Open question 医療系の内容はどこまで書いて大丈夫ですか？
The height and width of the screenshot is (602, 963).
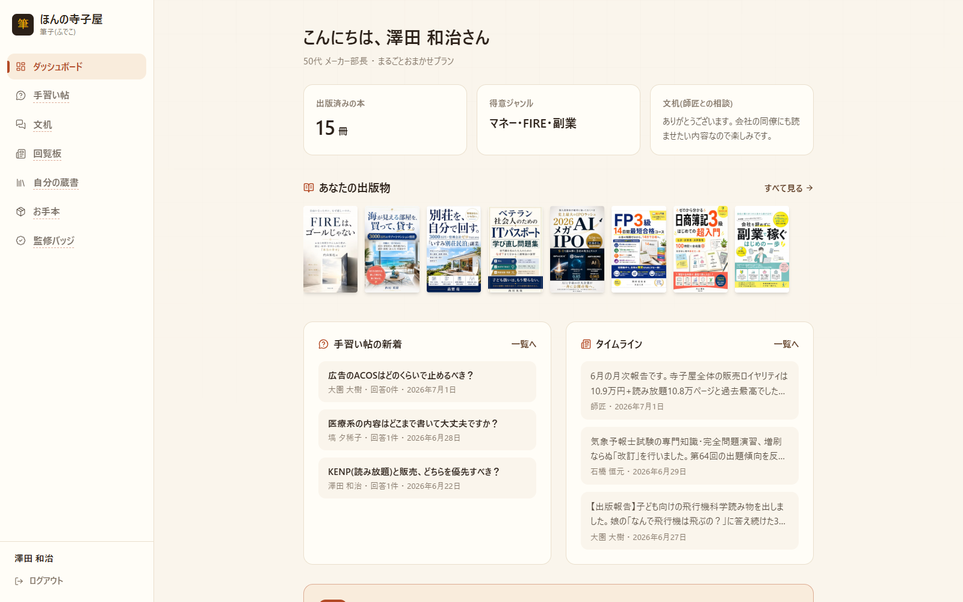(427, 430)
